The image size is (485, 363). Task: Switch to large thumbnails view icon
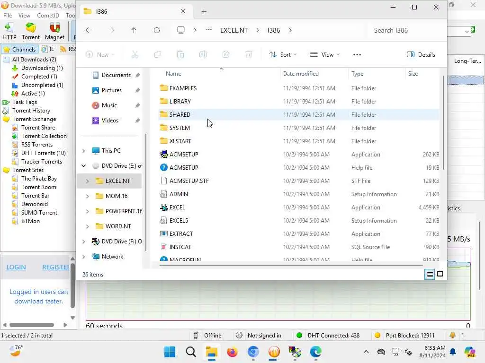(440, 274)
